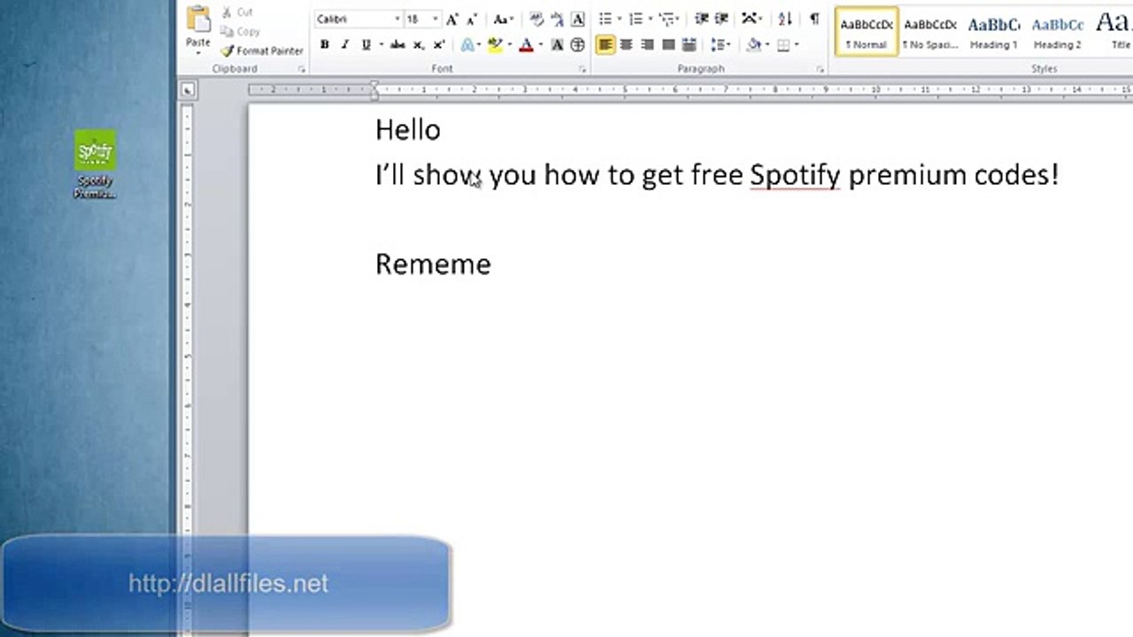Click the Numbering list icon
This screenshot has width=1133, height=637.
636,19
